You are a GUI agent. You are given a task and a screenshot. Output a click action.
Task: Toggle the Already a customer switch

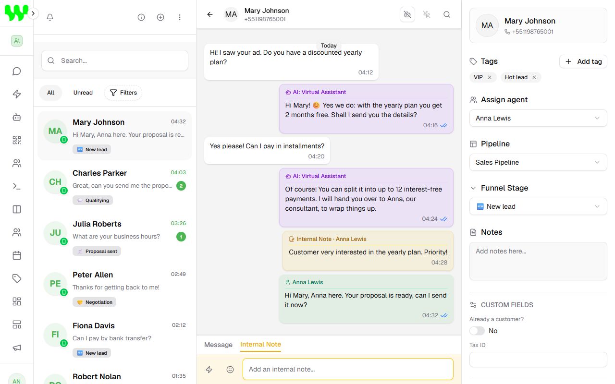tap(477, 331)
